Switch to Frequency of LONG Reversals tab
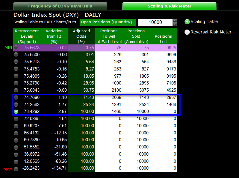 tap(60, 6)
